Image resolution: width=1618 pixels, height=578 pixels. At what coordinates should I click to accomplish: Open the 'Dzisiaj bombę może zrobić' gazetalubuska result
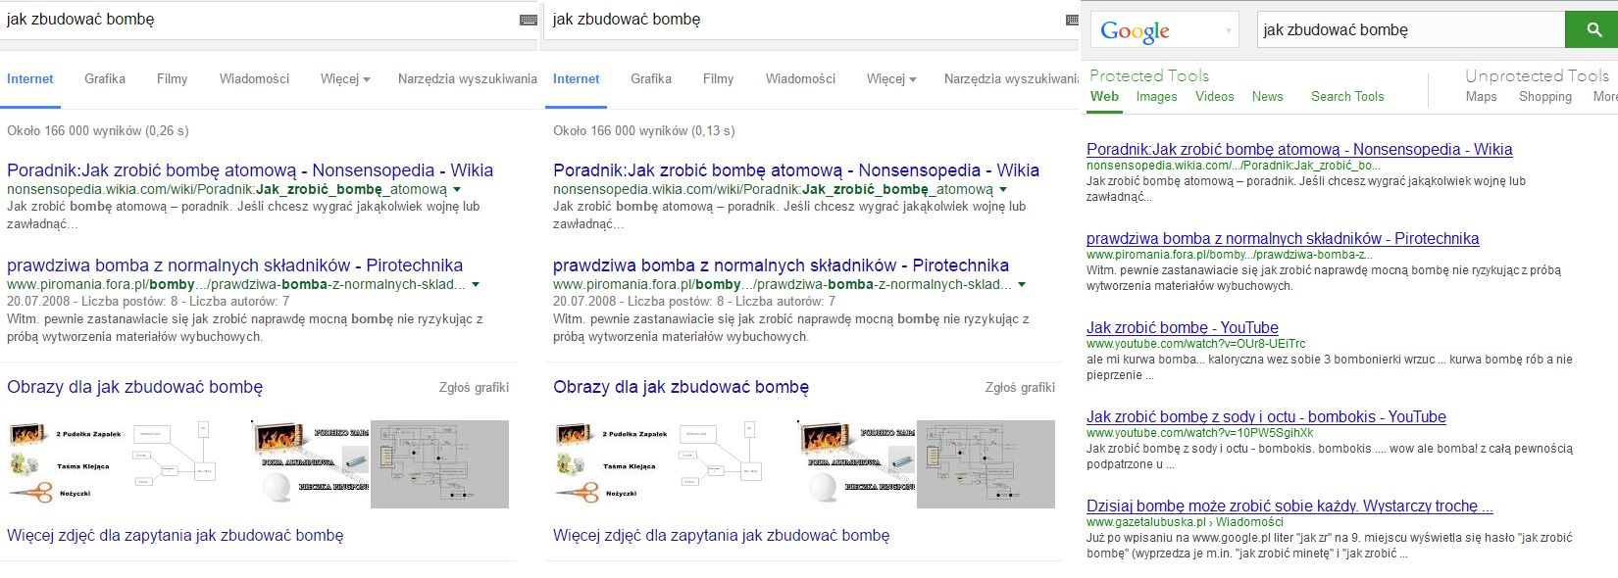(1289, 506)
